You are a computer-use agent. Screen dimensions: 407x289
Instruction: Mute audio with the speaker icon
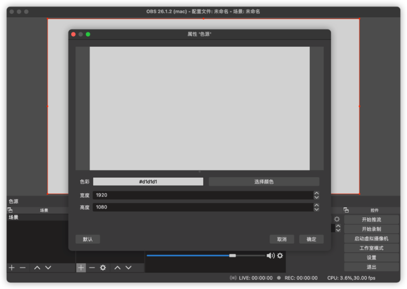[271, 256]
